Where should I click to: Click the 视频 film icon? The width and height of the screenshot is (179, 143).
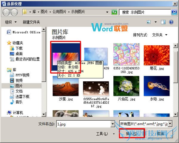pos(12,80)
